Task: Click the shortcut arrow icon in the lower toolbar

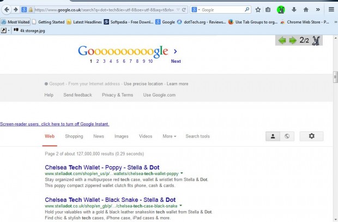Action: click(4, 31)
